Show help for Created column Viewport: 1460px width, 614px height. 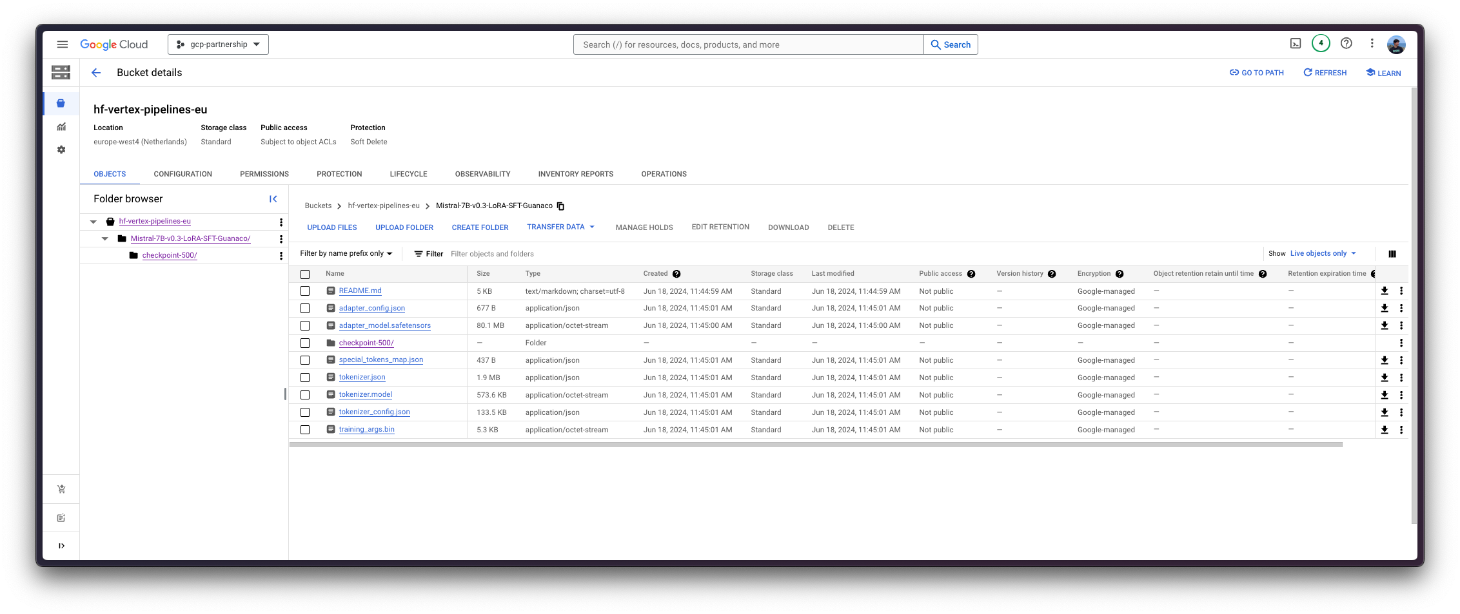point(676,274)
